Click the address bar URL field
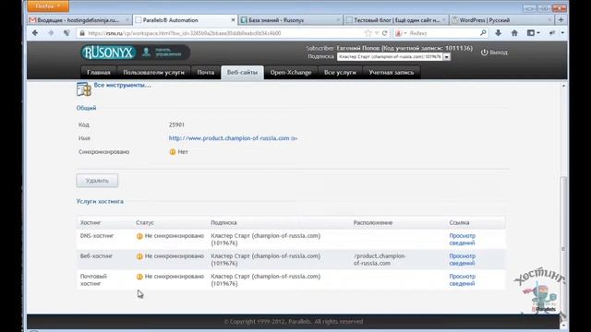Viewport: 591px width, 332px height. point(224,33)
